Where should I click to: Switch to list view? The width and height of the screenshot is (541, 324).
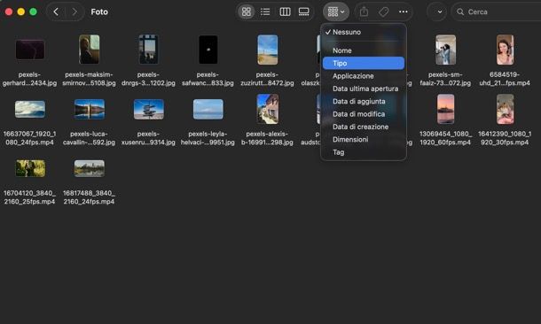[265, 12]
